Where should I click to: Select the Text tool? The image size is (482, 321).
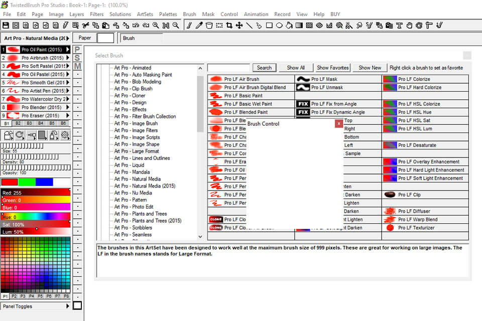coord(399,26)
